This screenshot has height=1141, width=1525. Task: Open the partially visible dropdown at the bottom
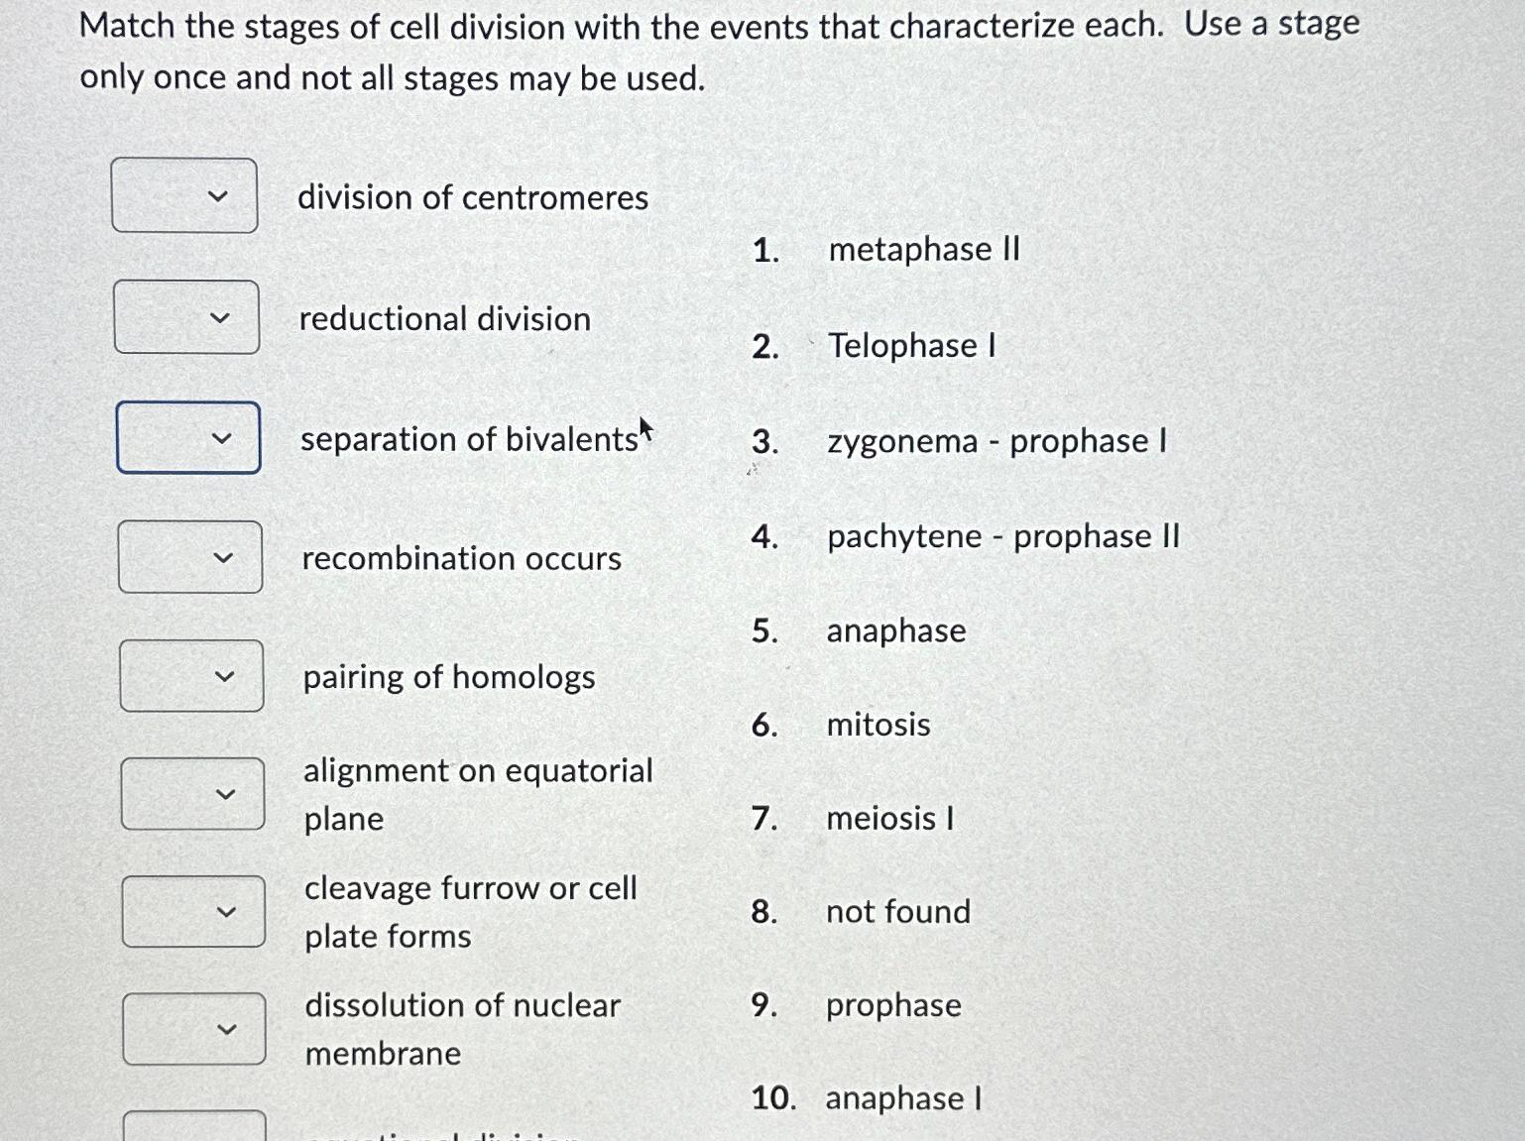(x=197, y=1130)
